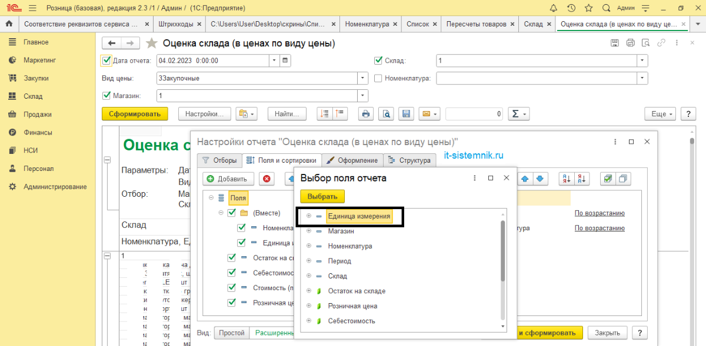Move the sort field up with blue arrow
Viewport: 706px width, 346px height.
[525, 179]
